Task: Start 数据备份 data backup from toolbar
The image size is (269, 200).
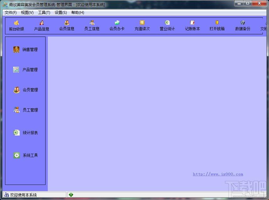Action: 243,26
